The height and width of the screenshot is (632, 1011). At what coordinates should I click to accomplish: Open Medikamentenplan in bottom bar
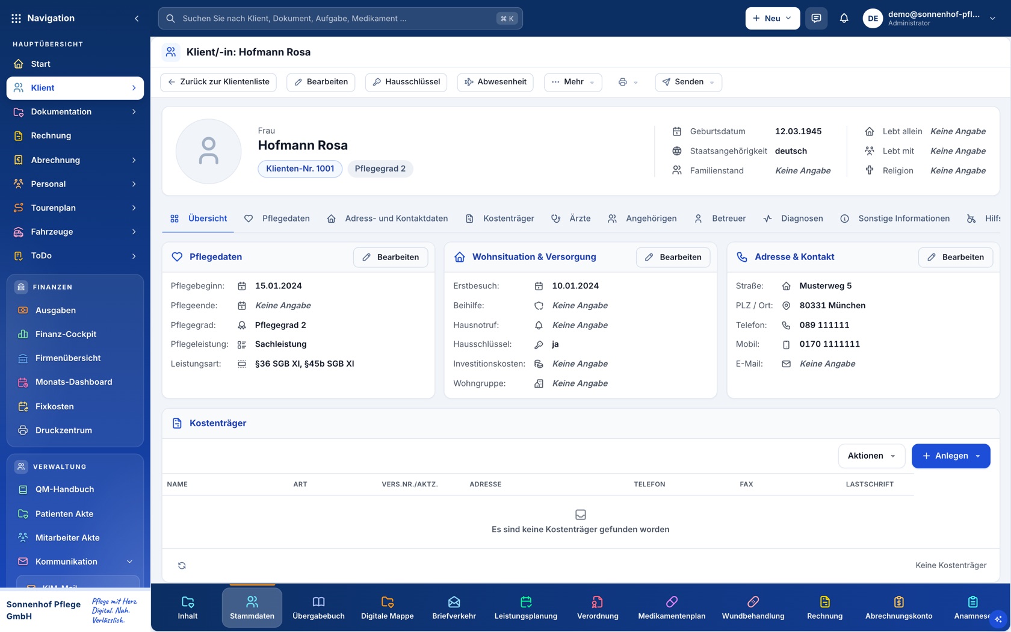[671, 608]
